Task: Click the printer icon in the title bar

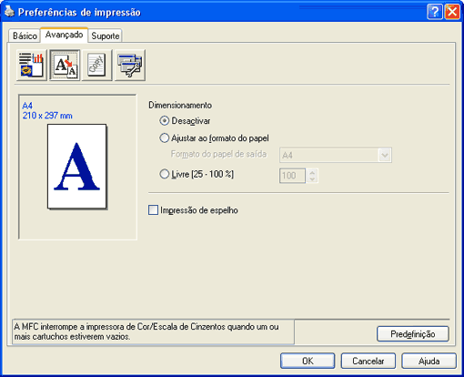Action: (9, 12)
